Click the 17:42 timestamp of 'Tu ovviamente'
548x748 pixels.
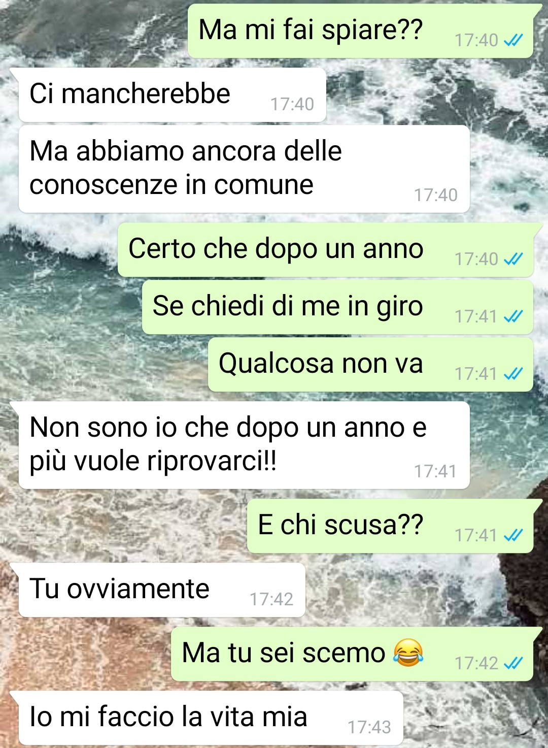[271, 599]
